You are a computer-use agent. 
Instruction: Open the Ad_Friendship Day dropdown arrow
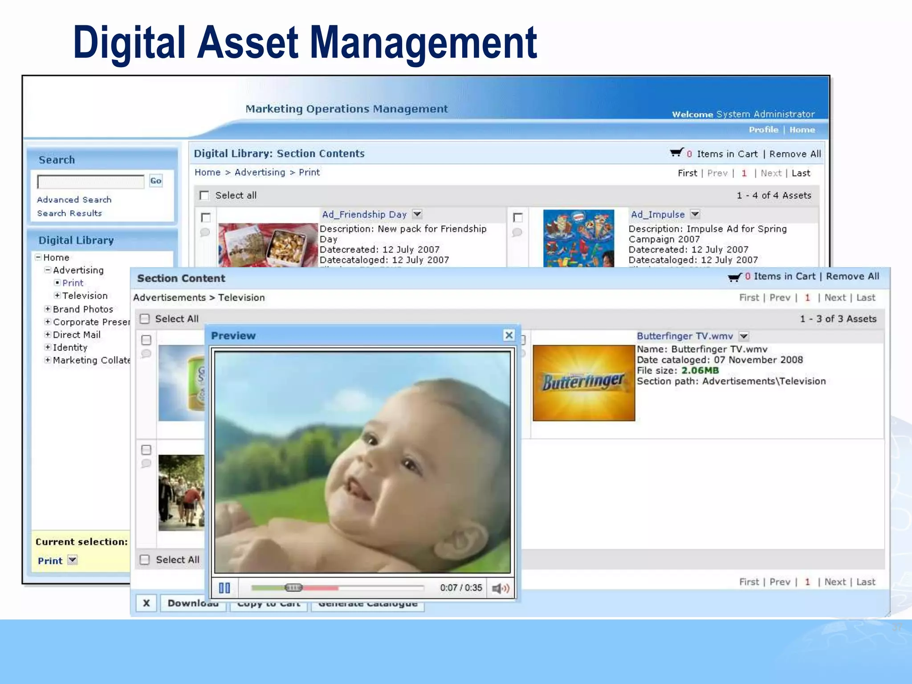pyautogui.click(x=417, y=214)
